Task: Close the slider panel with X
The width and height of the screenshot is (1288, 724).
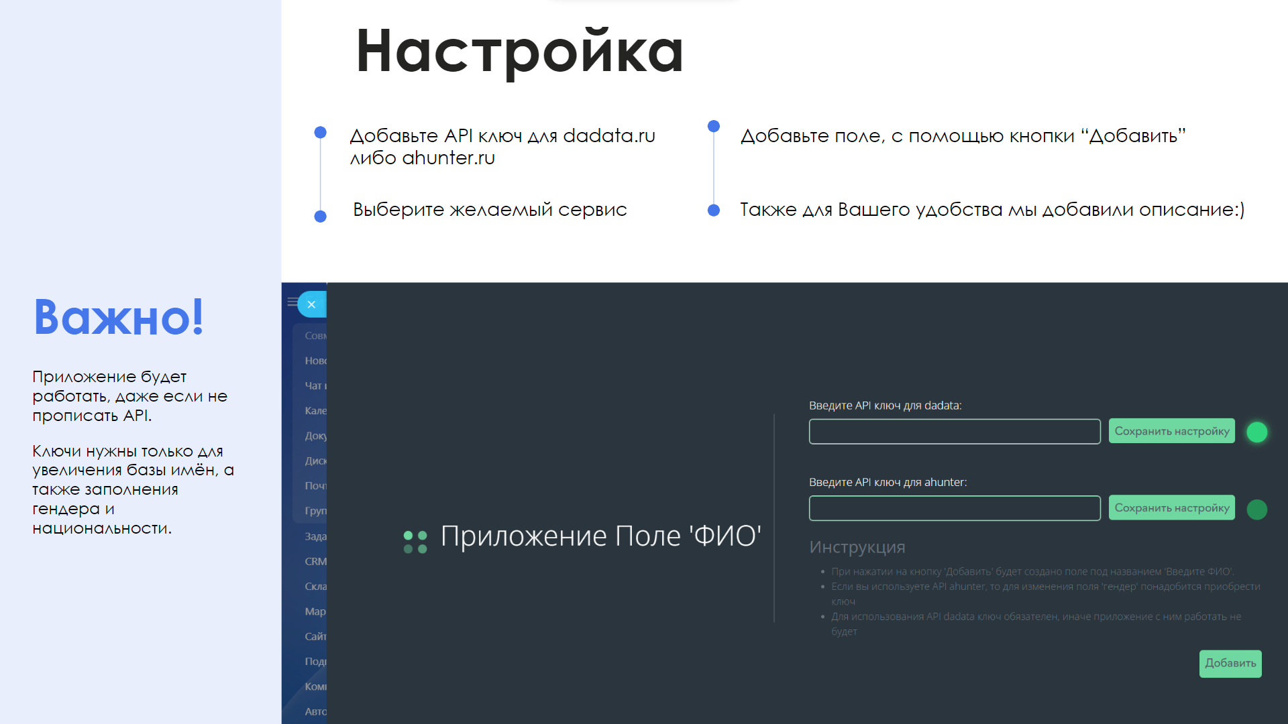Action: pos(311,304)
